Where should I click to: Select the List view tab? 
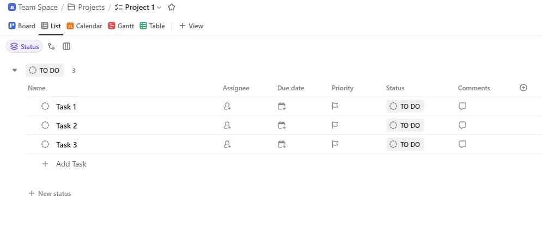[51, 26]
